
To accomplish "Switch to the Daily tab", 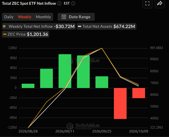I will point(9,17).
